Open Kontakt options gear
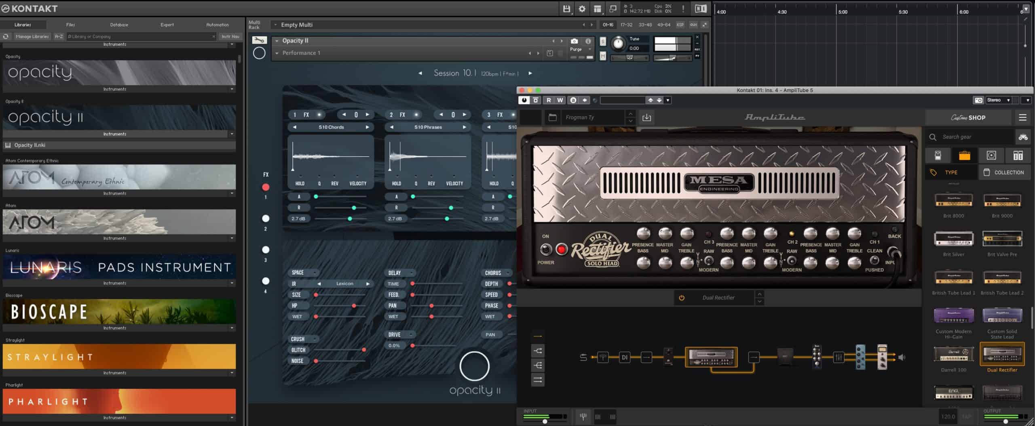The height and width of the screenshot is (426, 1035). pos(582,8)
